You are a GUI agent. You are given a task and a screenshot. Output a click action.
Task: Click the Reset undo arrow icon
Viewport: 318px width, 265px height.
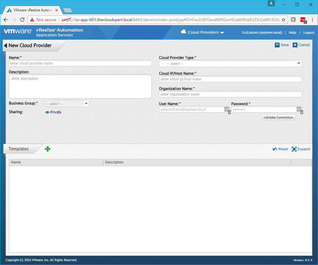tap(275, 149)
